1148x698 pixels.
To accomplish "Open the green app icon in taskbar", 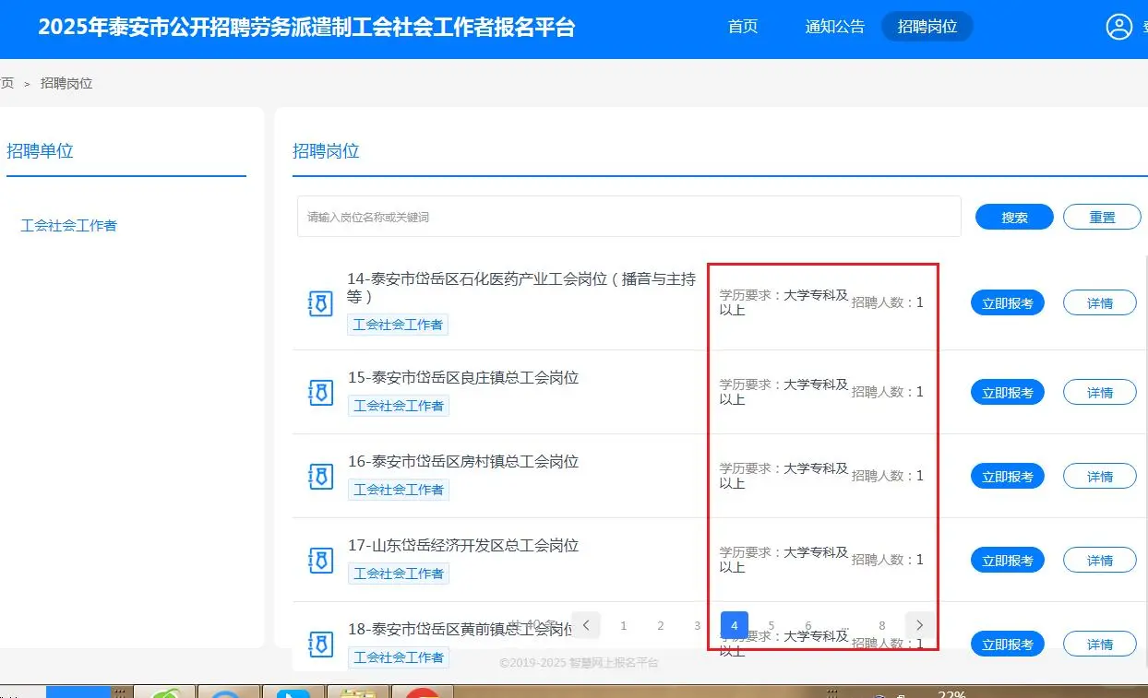I will (x=164, y=692).
